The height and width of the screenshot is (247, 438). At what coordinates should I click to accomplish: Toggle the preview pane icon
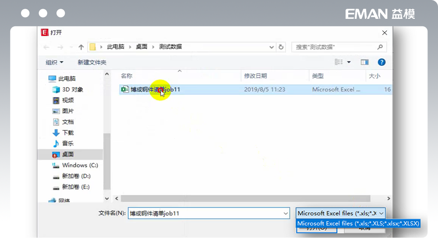point(364,62)
